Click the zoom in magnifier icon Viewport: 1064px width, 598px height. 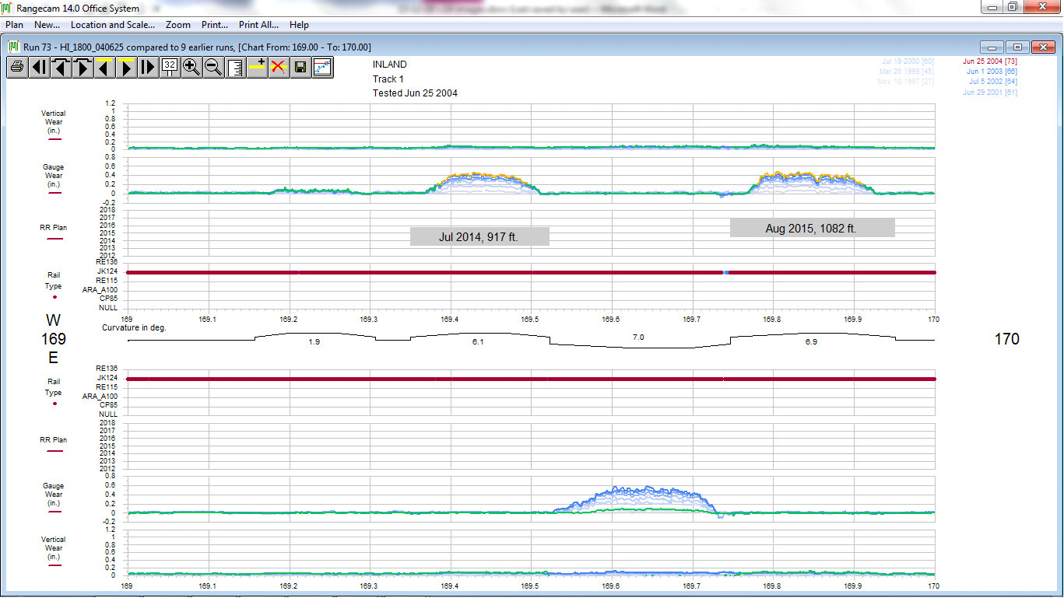coord(191,67)
